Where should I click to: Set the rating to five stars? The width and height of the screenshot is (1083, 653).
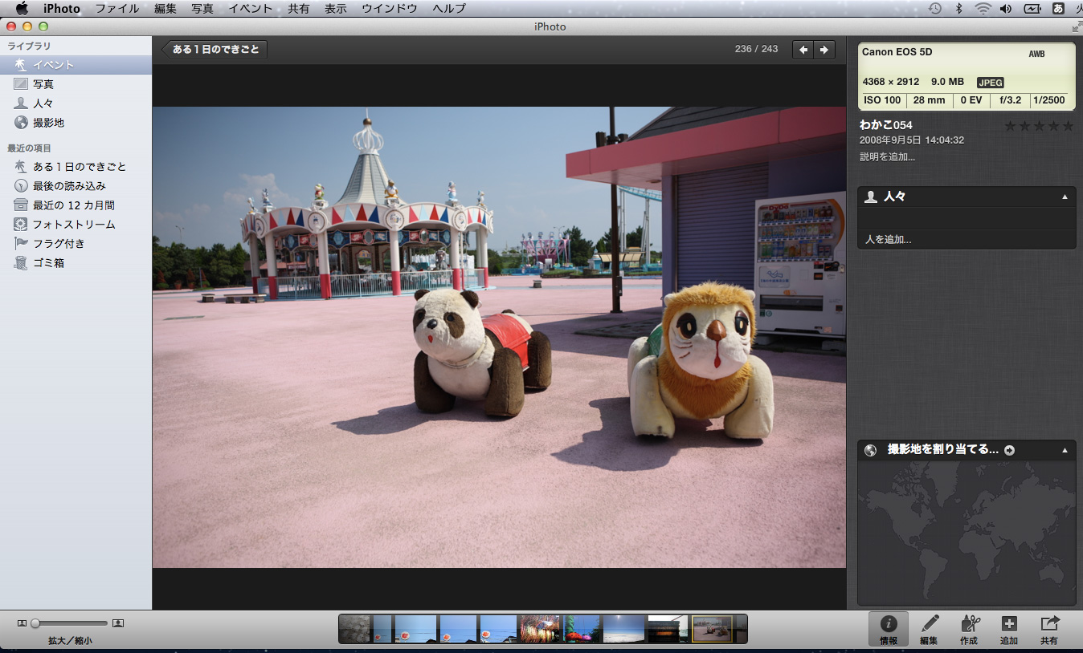click(x=1068, y=126)
